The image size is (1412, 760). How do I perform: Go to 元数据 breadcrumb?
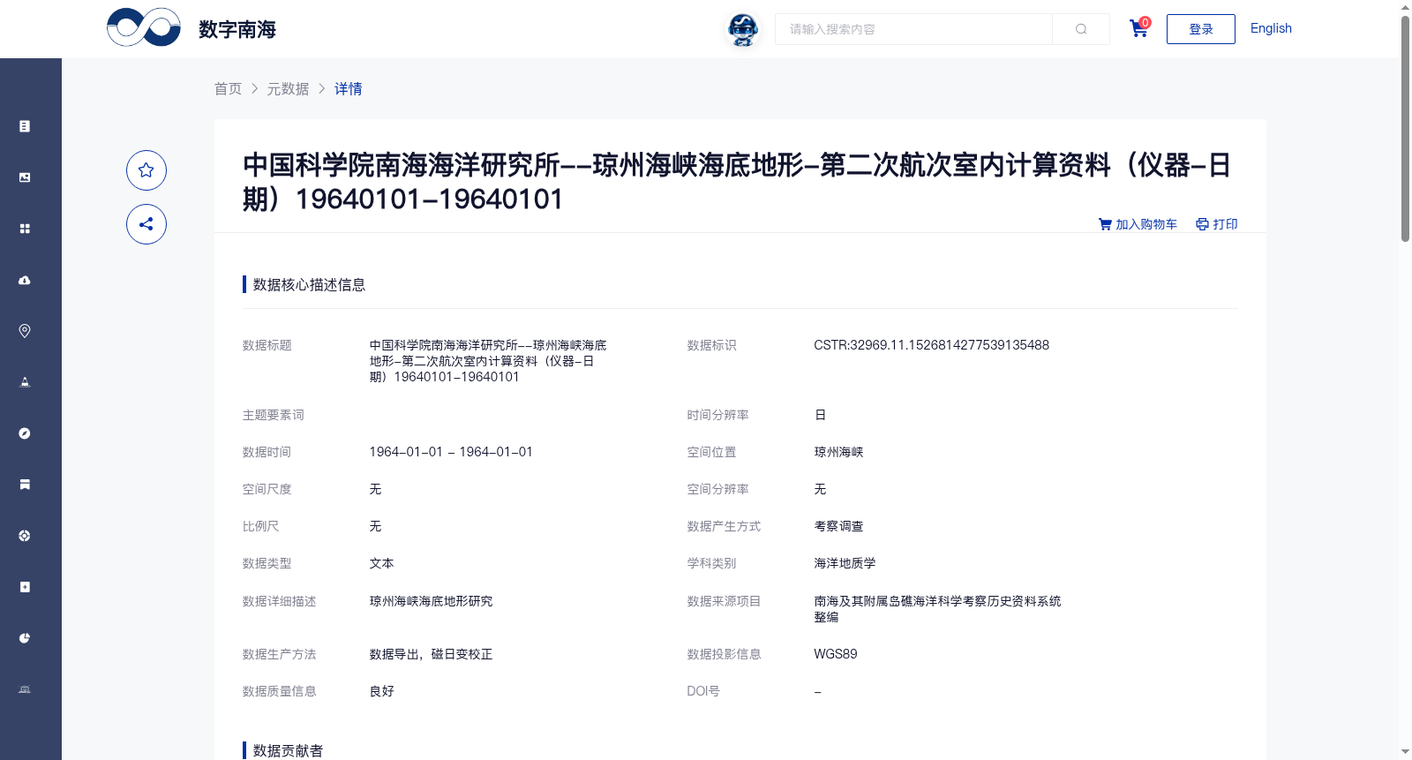point(288,88)
